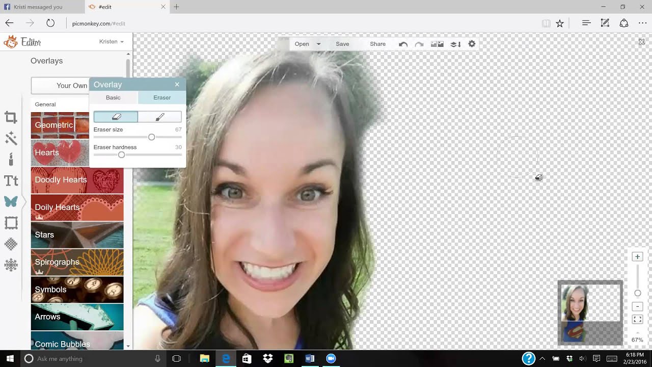Open the Textures tool

[11, 244]
